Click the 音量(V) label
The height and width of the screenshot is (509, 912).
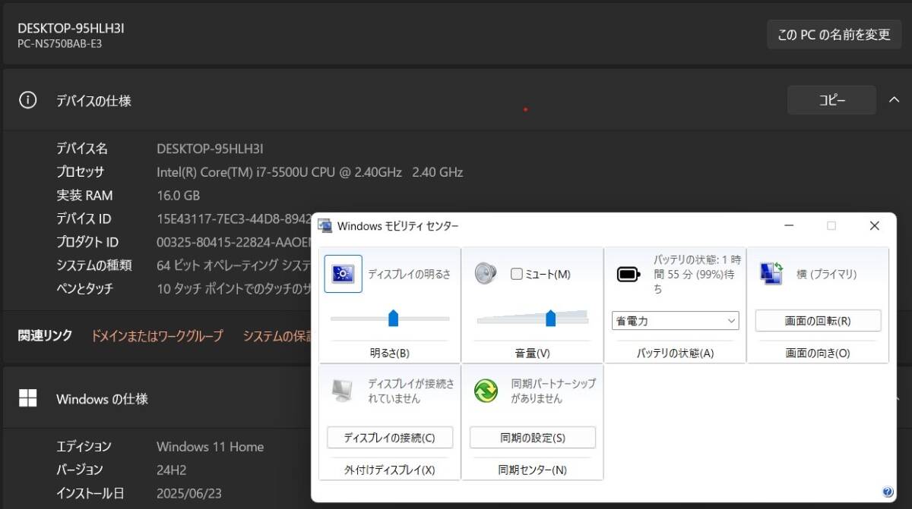pyautogui.click(x=533, y=353)
